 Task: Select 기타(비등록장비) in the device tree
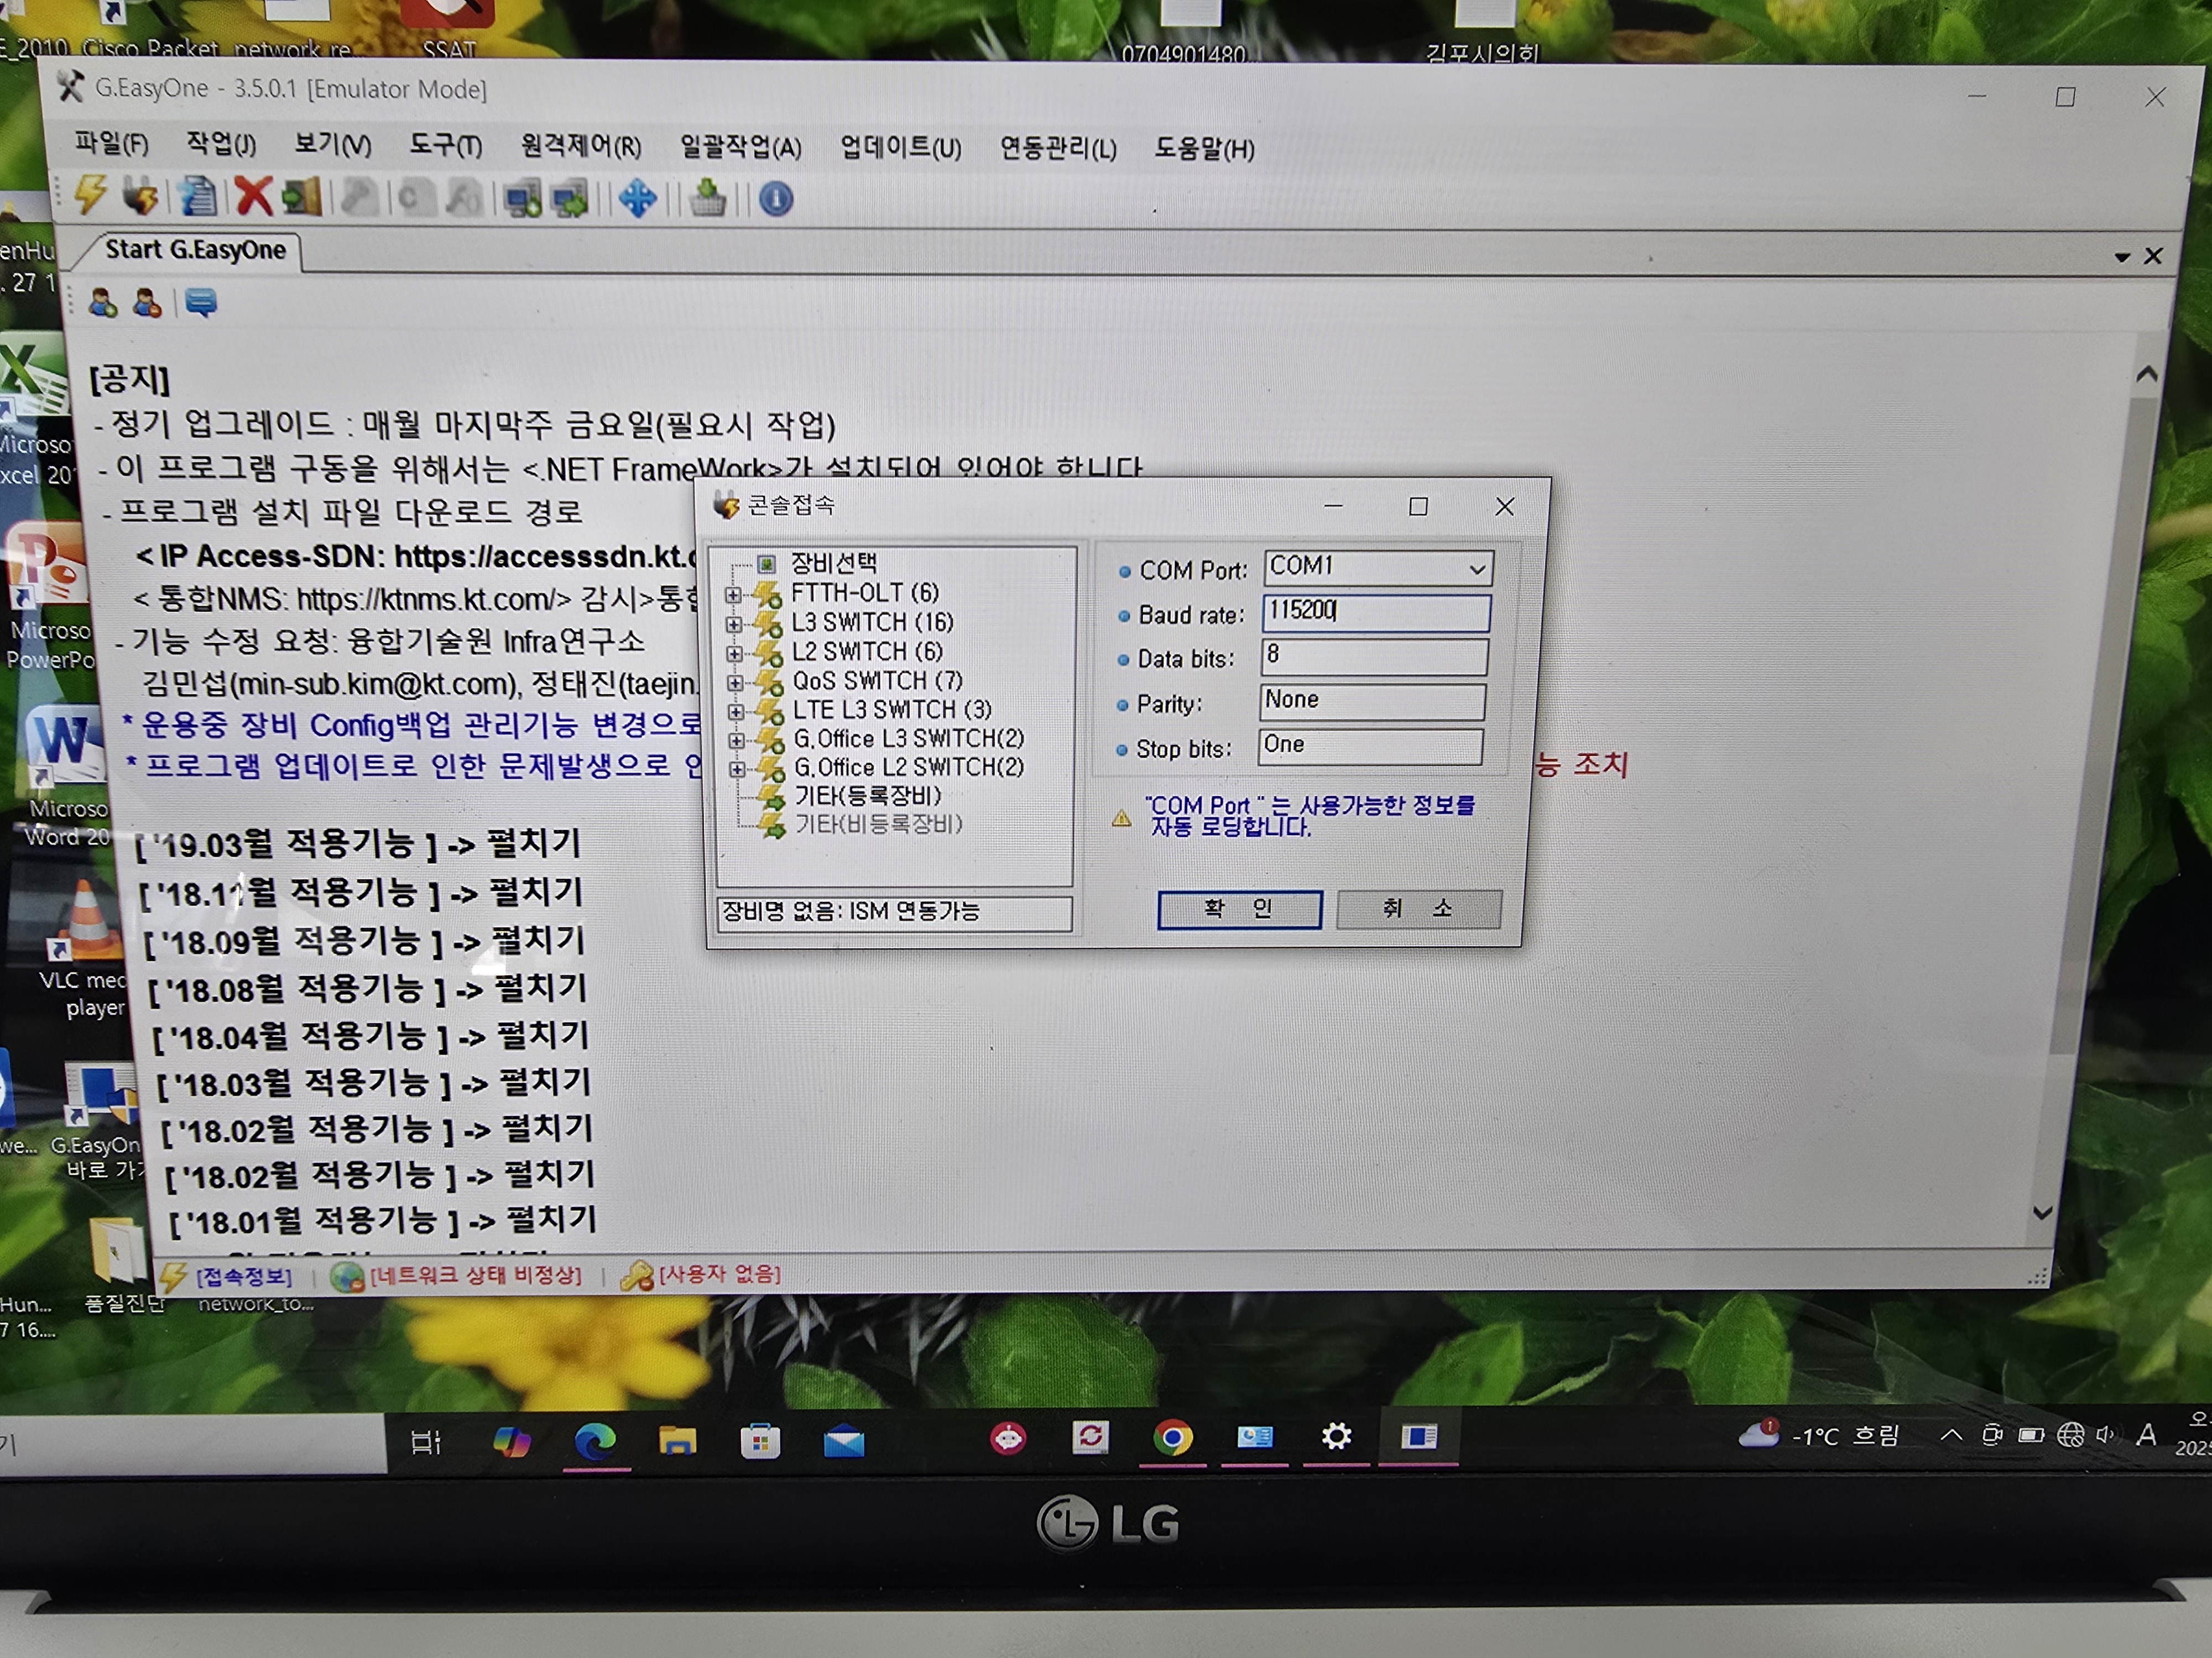[879, 823]
